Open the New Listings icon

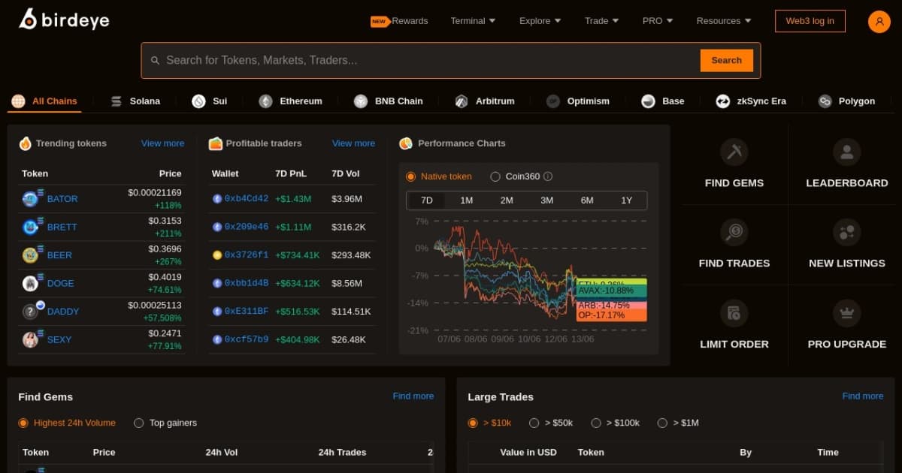(x=846, y=233)
